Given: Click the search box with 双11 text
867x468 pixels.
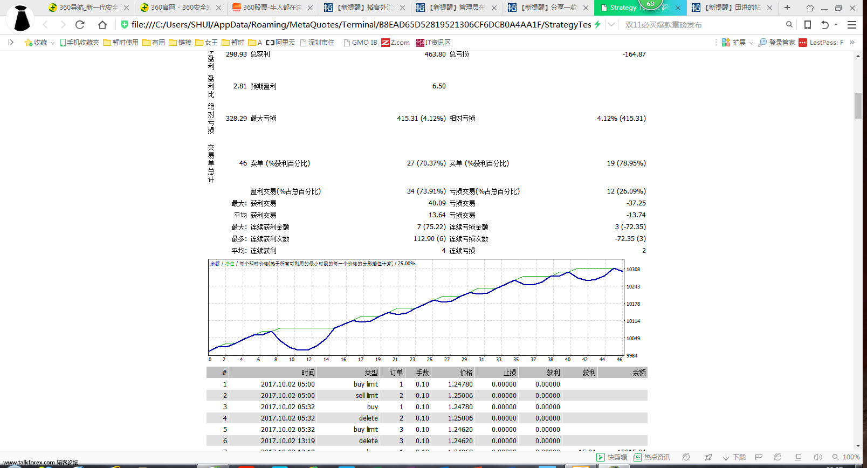Looking at the screenshot, I should [x=703, y=25].
